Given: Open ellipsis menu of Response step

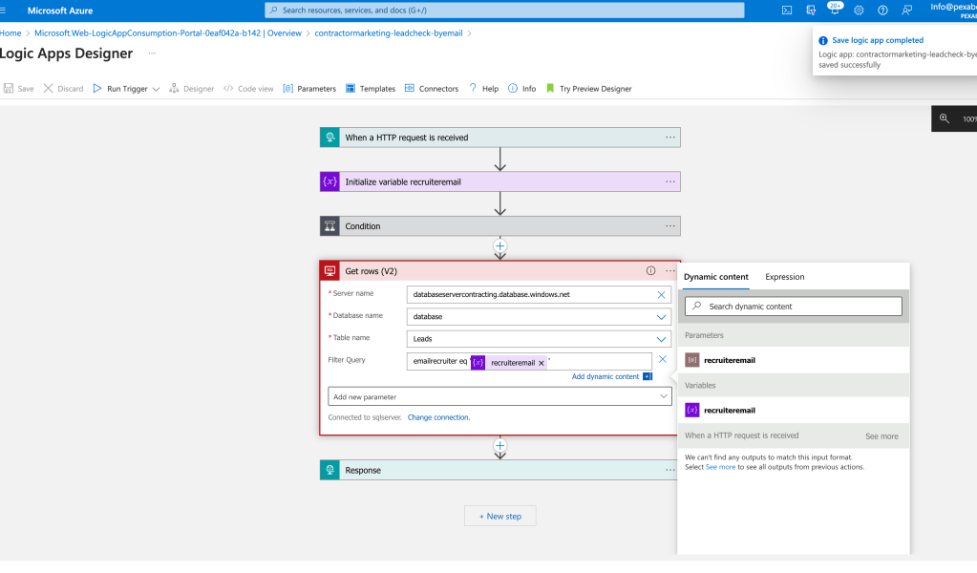Looking at the screenshot, I should pyautogui.click(x=669, y=470).
